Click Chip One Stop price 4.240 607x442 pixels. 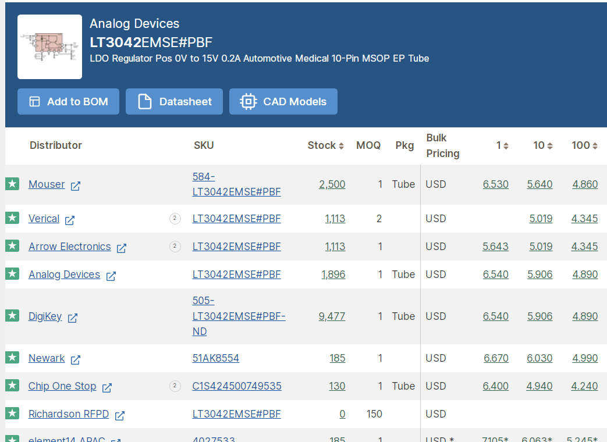(584, 386)
